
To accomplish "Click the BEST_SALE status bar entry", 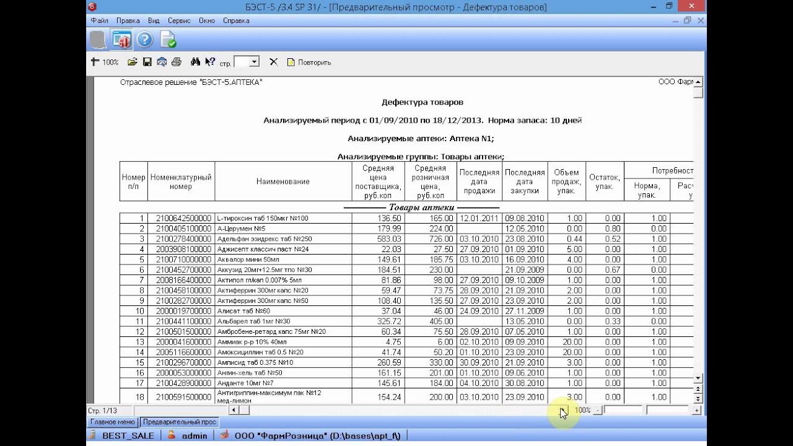I will pos(128,435).
